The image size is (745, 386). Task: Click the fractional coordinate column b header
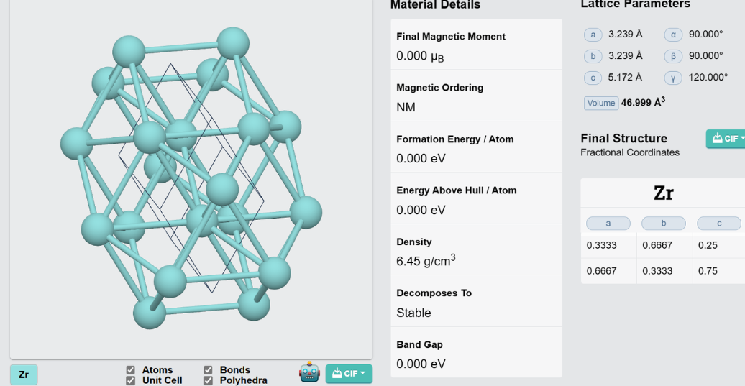[x=664, y=223]
